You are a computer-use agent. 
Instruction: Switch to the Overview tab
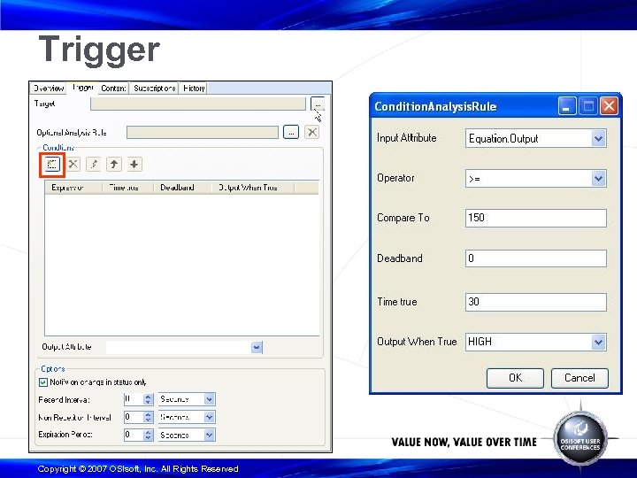pos(49,89)
